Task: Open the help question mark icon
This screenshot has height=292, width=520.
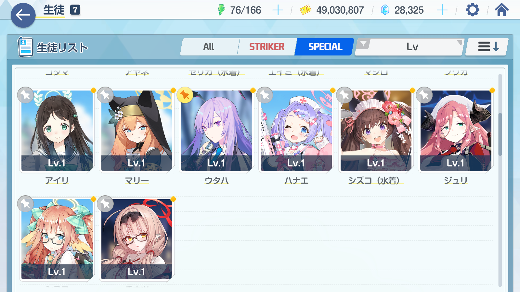Action: click(x=75, y=10)
